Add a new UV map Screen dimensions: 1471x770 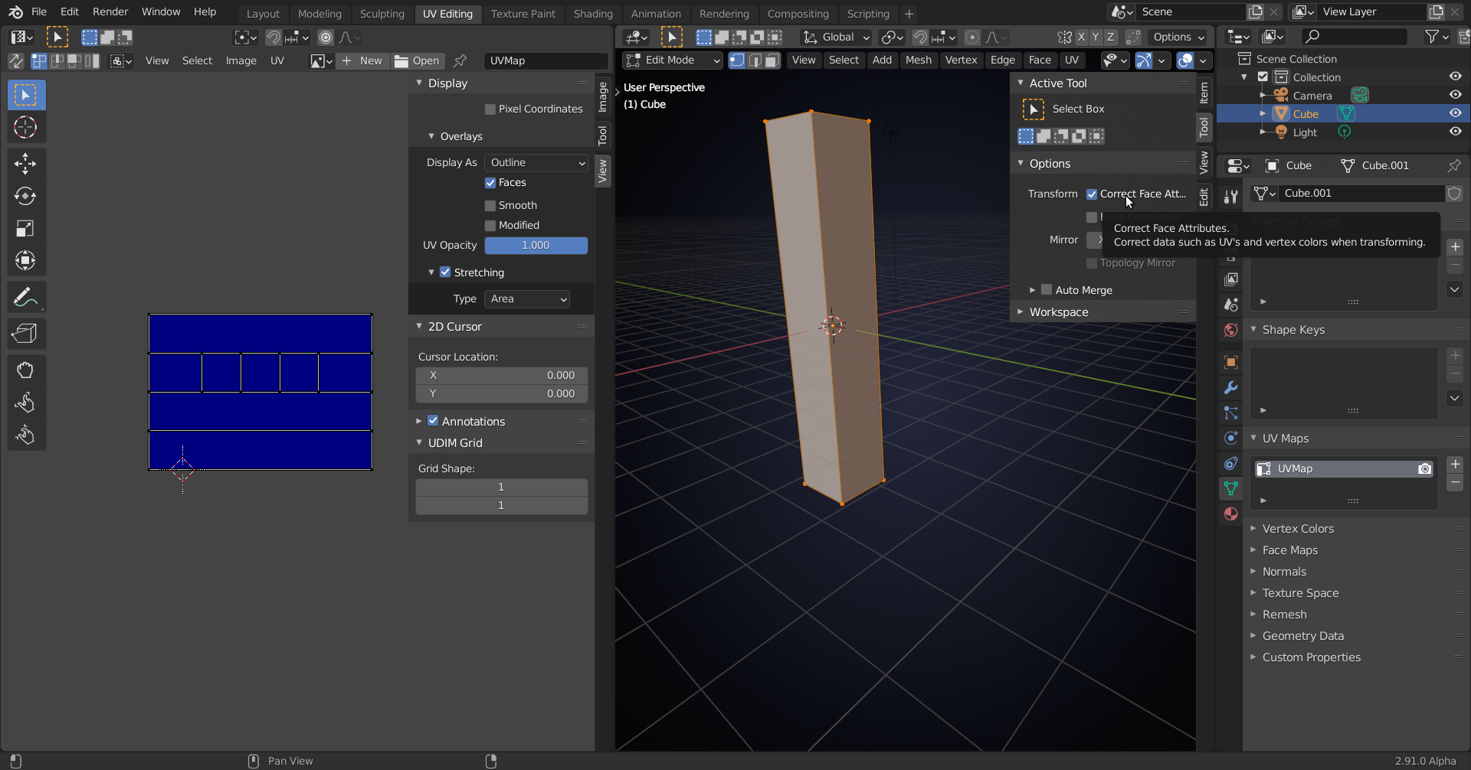(1456, 465)
